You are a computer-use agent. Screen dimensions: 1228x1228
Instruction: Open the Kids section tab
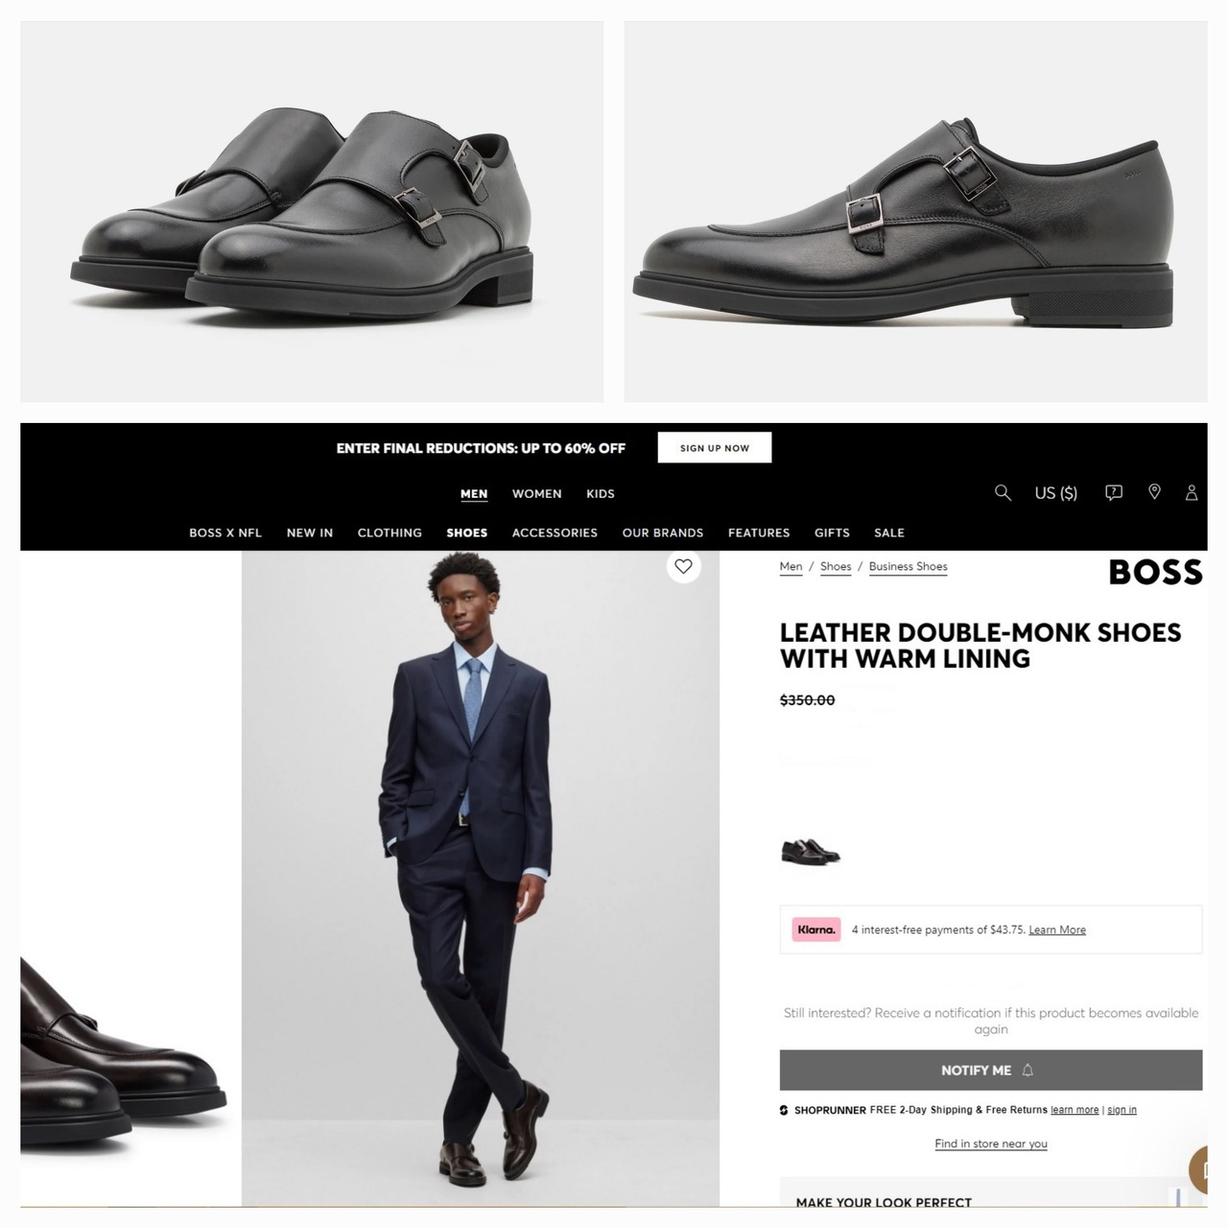pyautogui.click(x=601, y=494)
